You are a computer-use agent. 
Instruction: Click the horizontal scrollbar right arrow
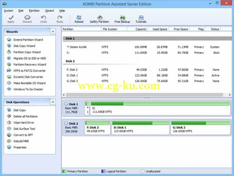(x=229, y=95)
